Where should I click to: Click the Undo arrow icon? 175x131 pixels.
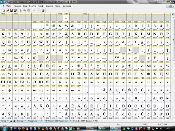click(x=34, y=11)
